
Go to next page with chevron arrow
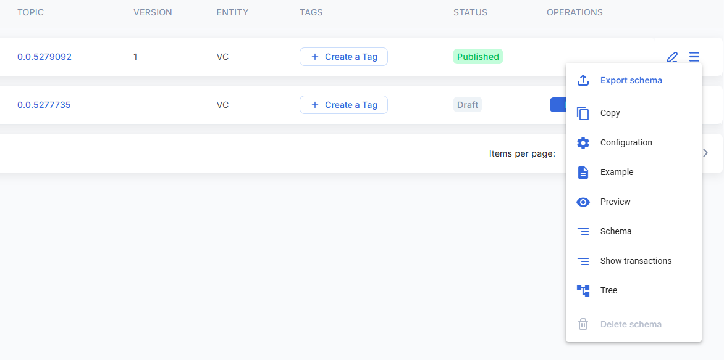(705, 153)
